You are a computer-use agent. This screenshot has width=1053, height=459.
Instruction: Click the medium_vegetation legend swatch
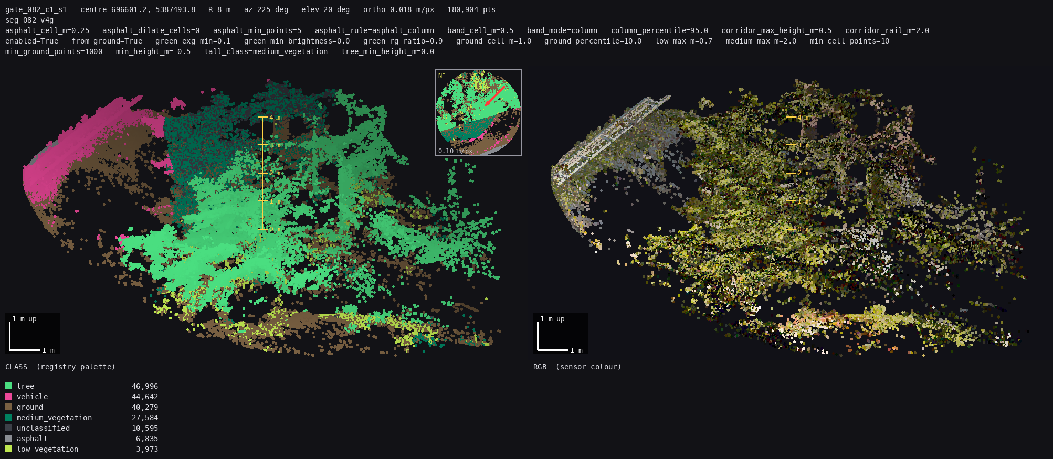click(x=8, y=418)
